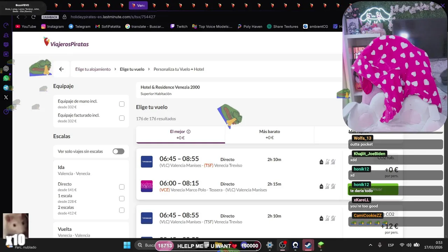Check Equipaje facturado incl. filter
448x252 pixels.
[x=122, y=118]
